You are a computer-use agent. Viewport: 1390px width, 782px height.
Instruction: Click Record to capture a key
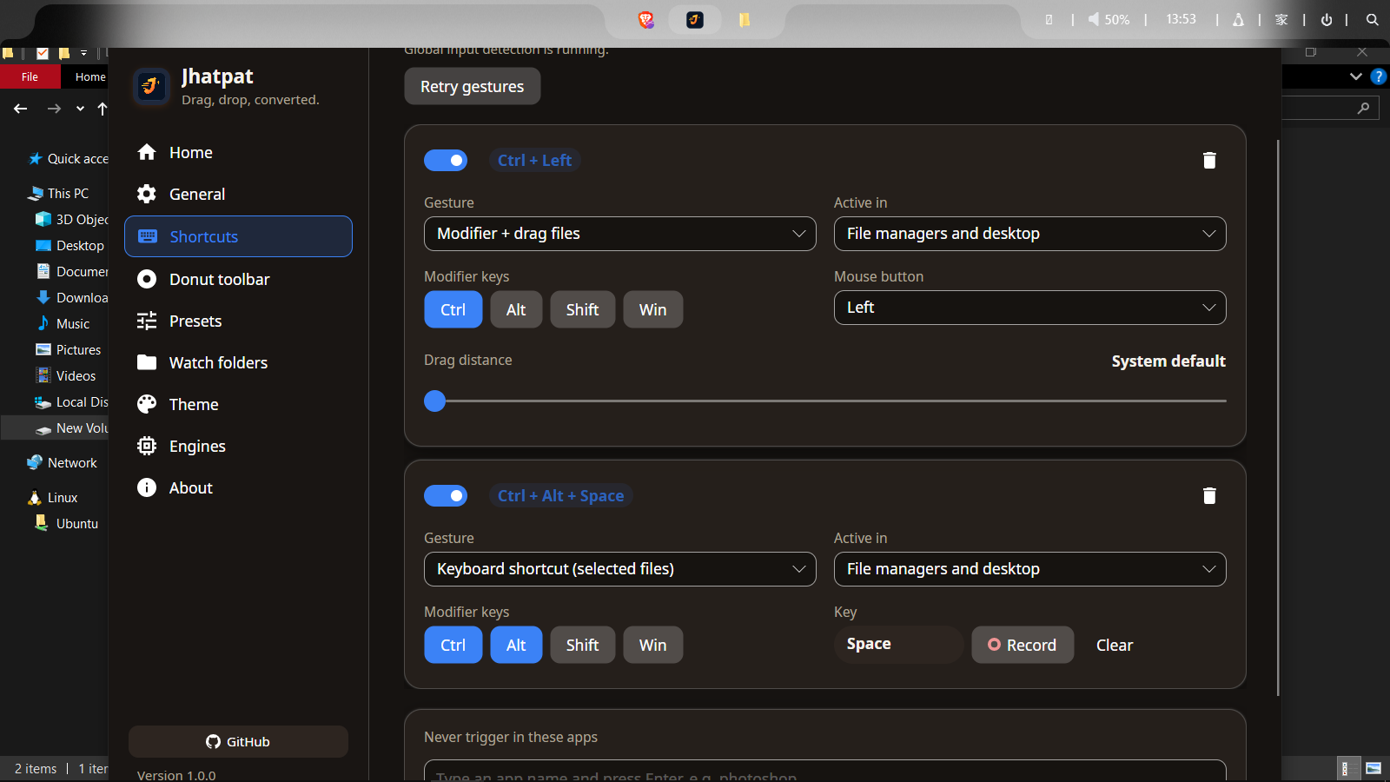(1023, 645)
